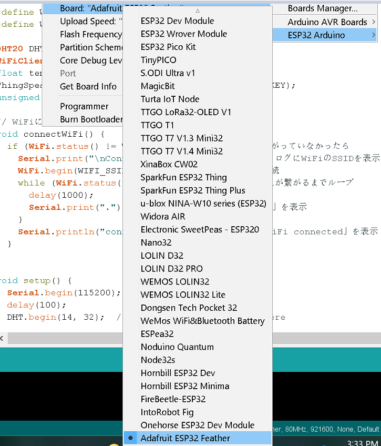
Task: Select Widora AIR board
Action: 198,217
